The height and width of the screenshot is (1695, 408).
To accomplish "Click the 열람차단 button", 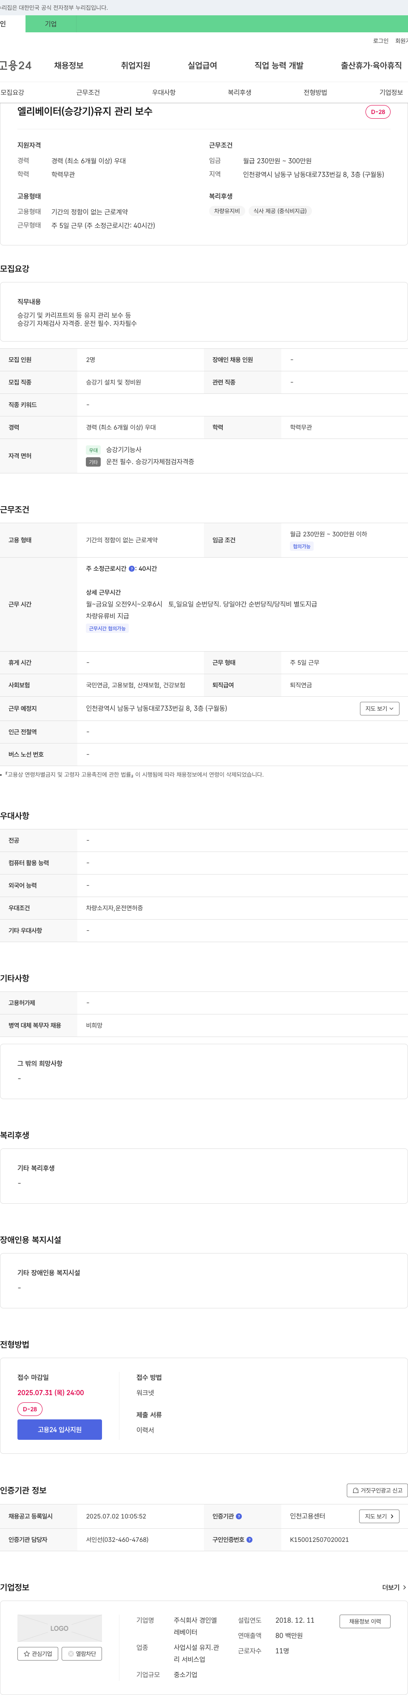I will click(82, 1654).
